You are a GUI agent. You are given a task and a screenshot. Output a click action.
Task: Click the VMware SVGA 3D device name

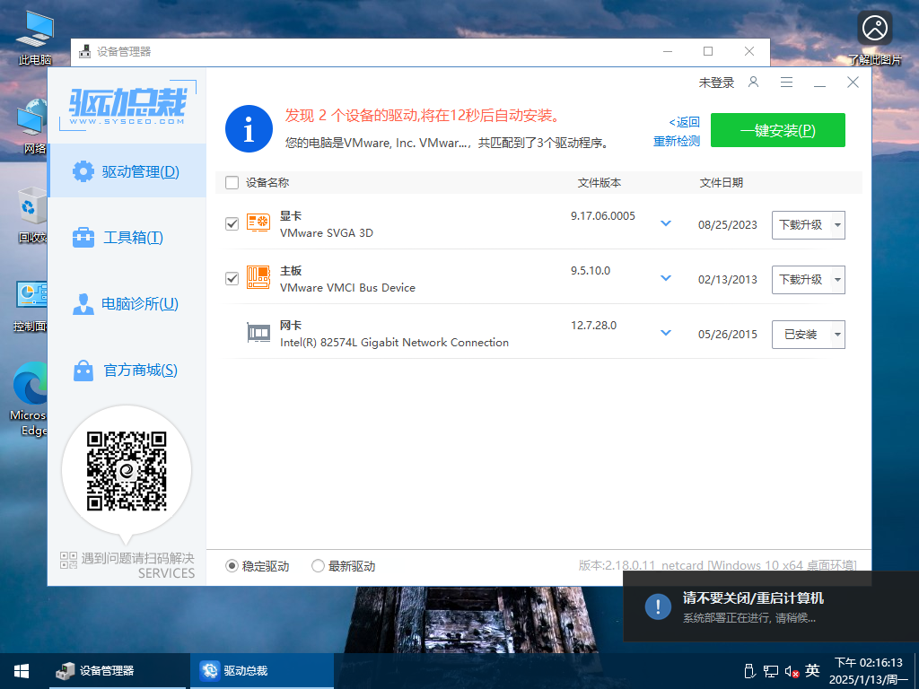pos(327,233)
